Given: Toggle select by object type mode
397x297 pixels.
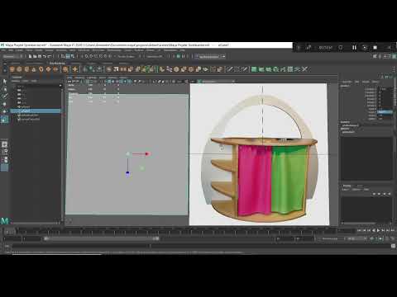Looking at the screenshot, I should (68, 56).
